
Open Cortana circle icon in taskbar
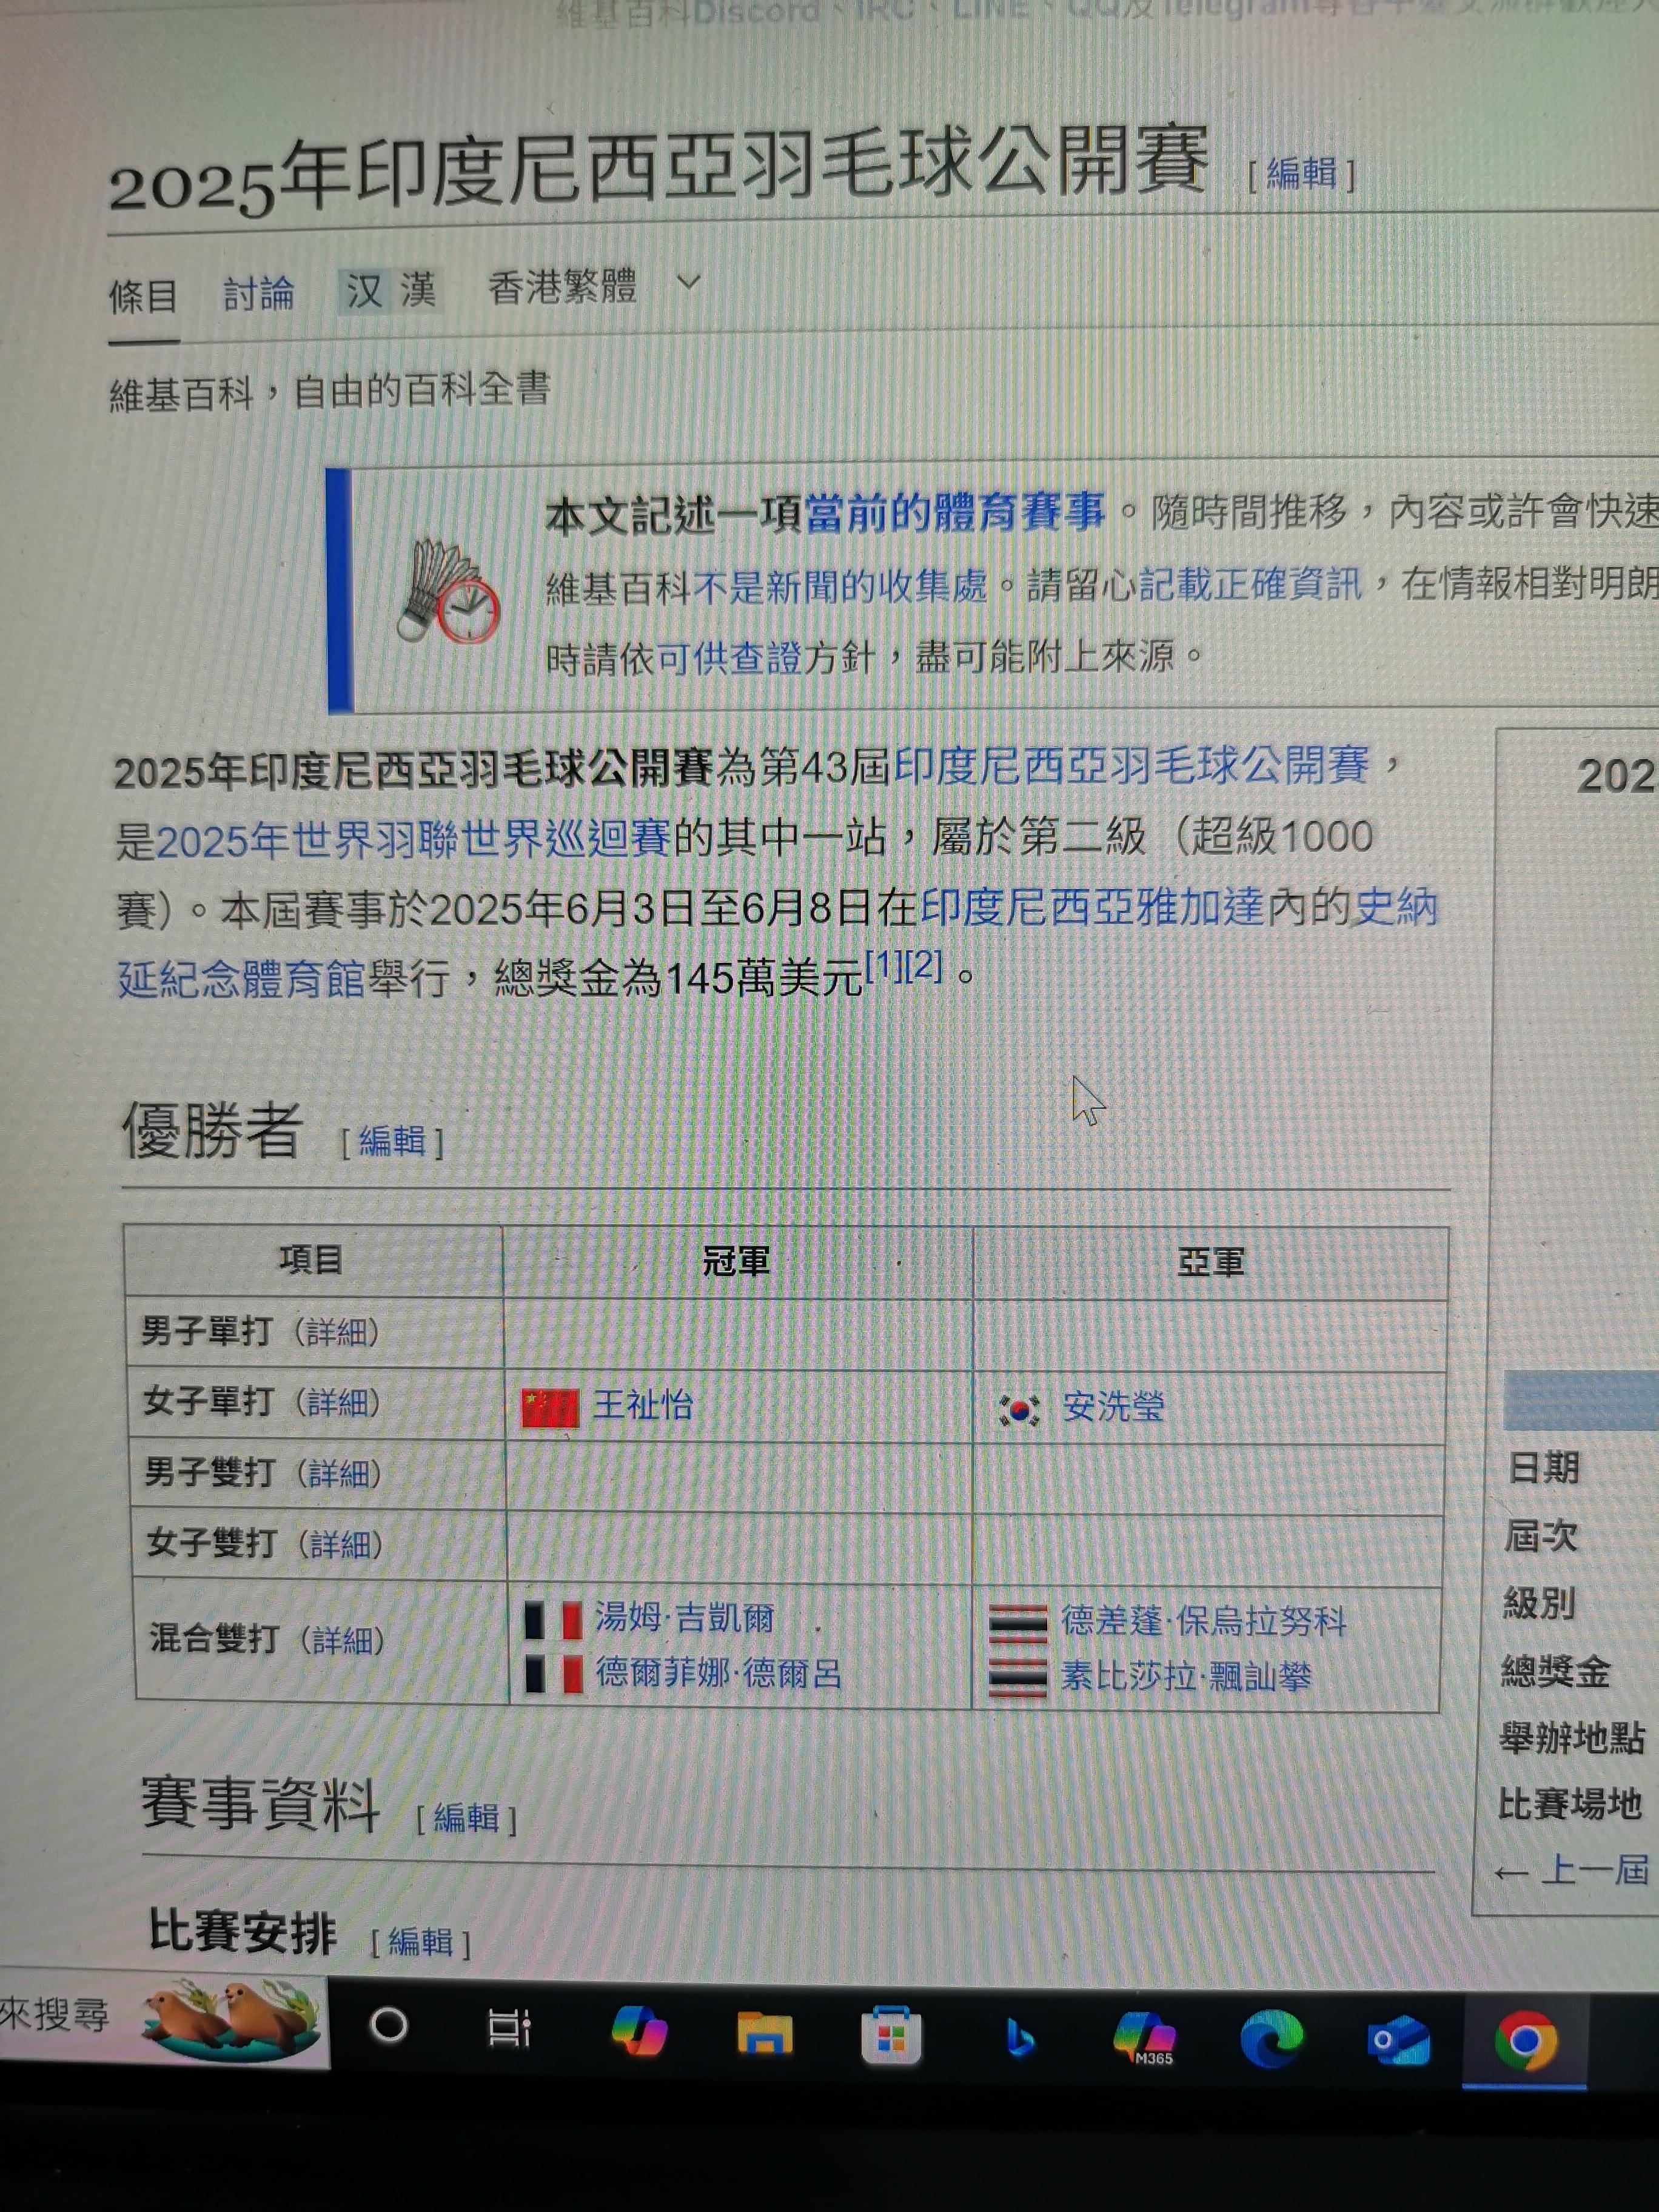coord(388,2026)
